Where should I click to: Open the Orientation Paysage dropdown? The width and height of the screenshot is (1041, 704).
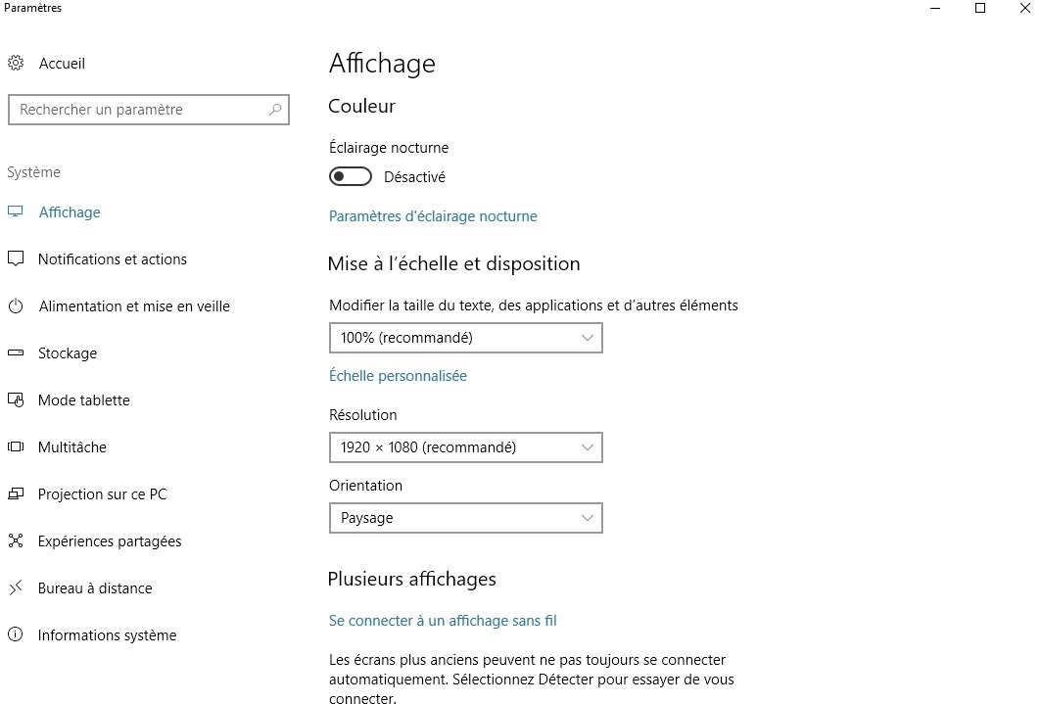(x=465, y=518)
